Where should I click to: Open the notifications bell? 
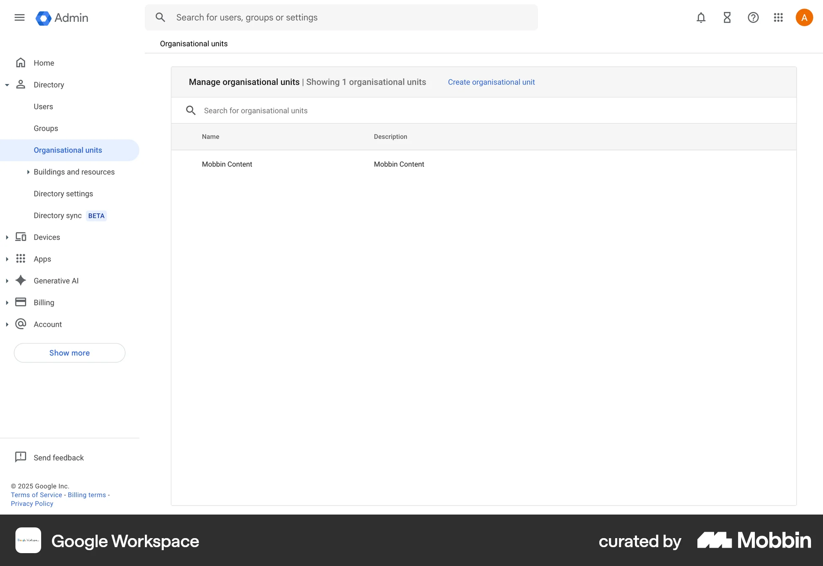[701, 17]
